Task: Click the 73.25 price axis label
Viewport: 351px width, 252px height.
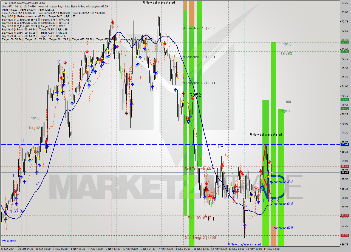Action: (x=345, y=3)
